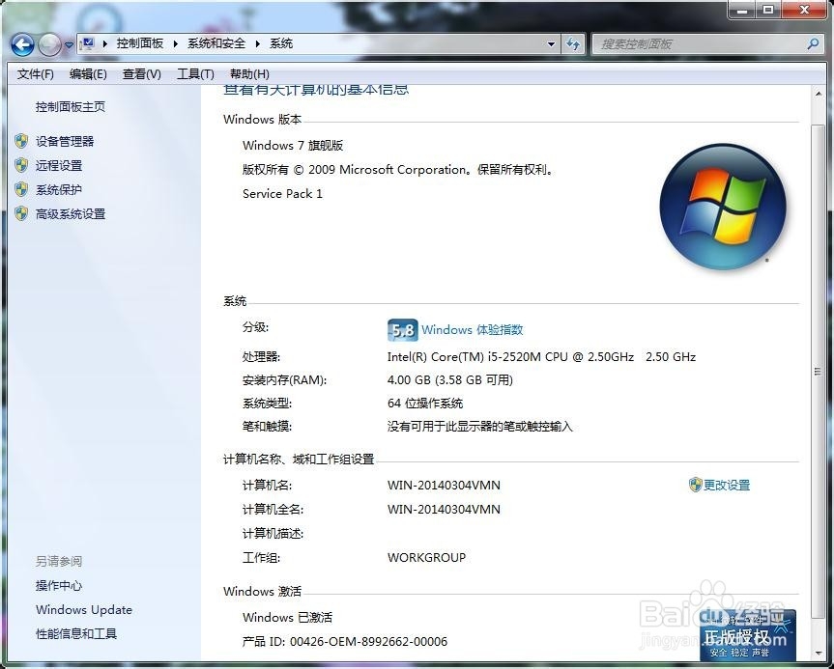
Task: Go to 控制面板主页
Action: (x=71, y=107)
